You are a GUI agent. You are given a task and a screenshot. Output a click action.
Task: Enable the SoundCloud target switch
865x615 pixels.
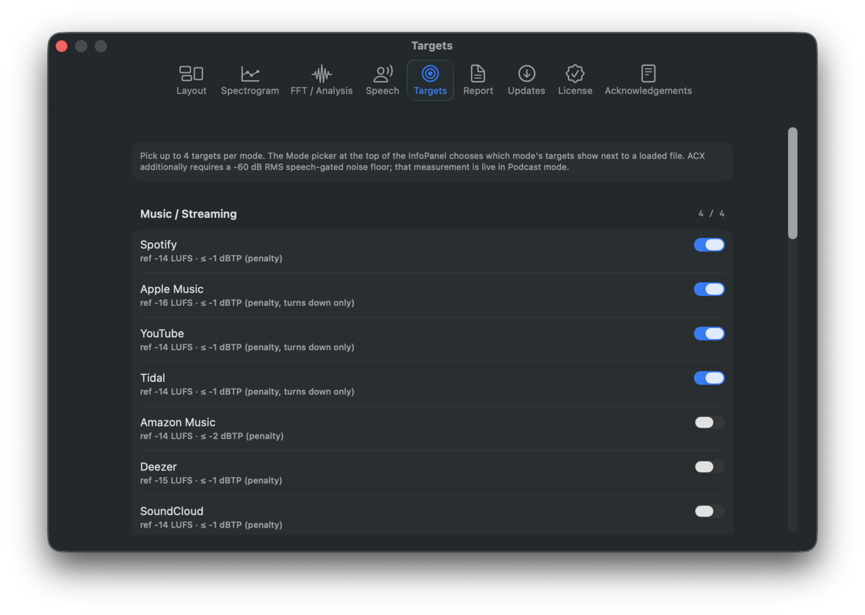[709, 511]
